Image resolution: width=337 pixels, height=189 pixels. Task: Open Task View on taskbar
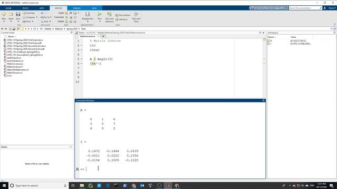(x=73, y=185)
